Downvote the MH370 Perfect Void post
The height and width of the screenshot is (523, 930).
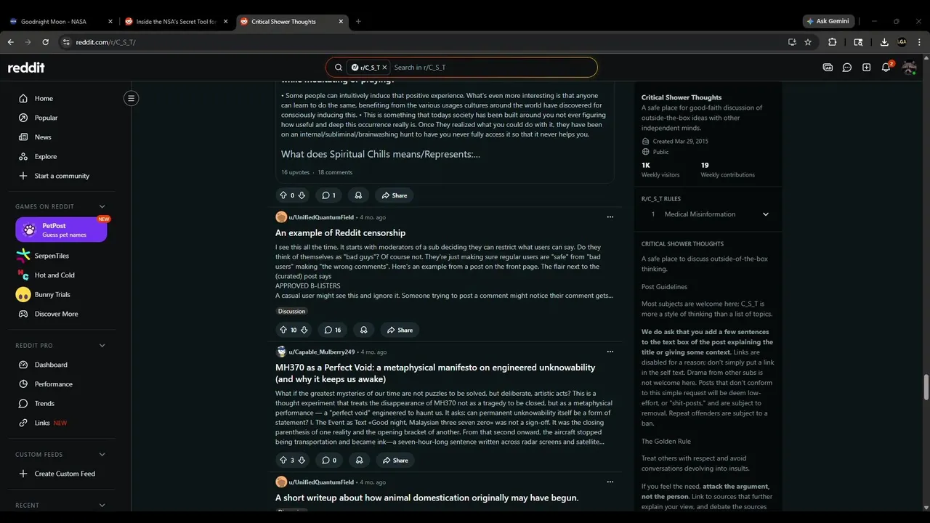(x=302, y=460)
